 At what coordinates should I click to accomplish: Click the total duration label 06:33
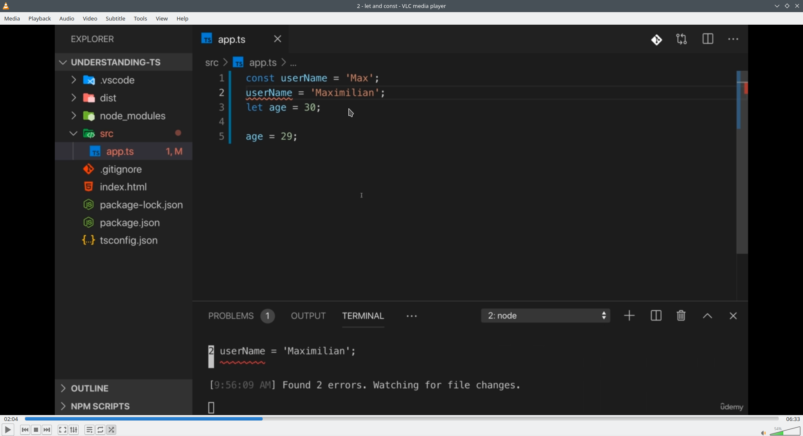pos(793,419)
